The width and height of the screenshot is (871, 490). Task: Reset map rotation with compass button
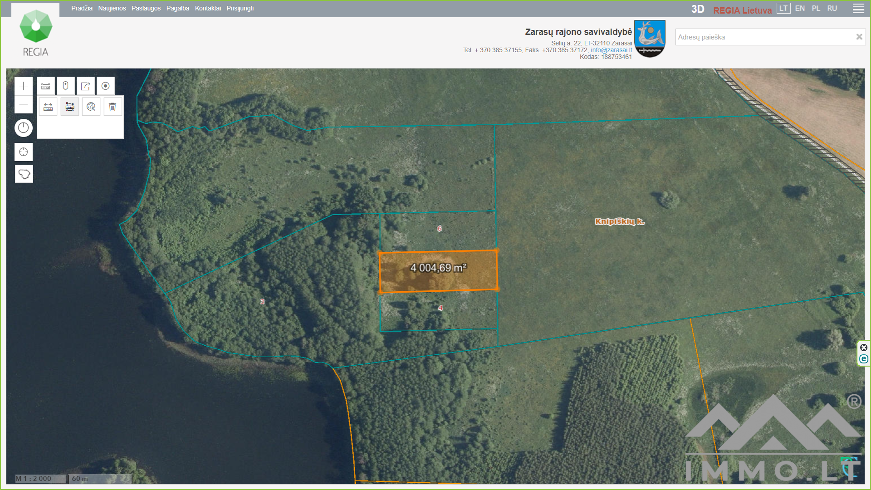coord(24,128)
